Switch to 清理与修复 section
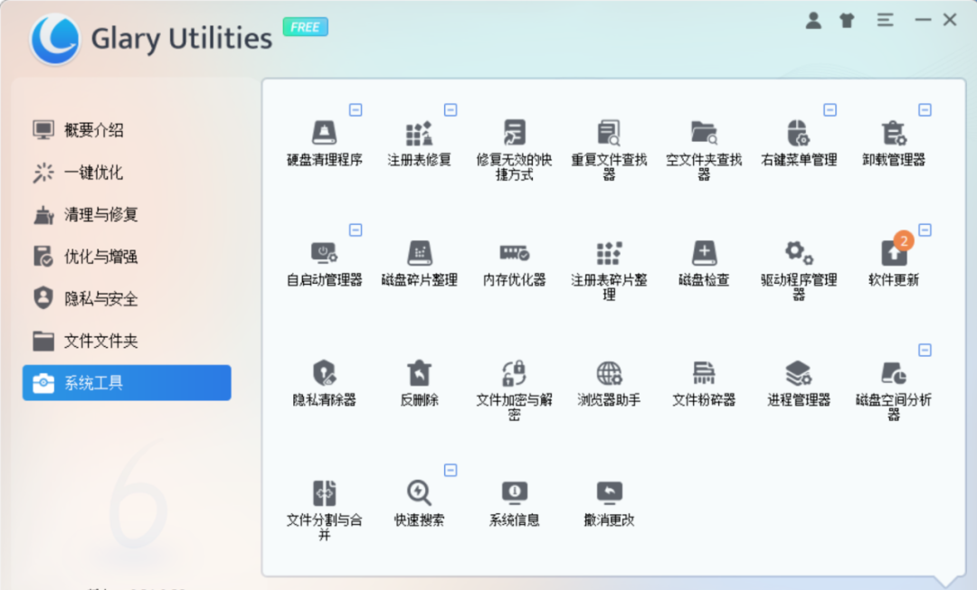 click(127, 215)
